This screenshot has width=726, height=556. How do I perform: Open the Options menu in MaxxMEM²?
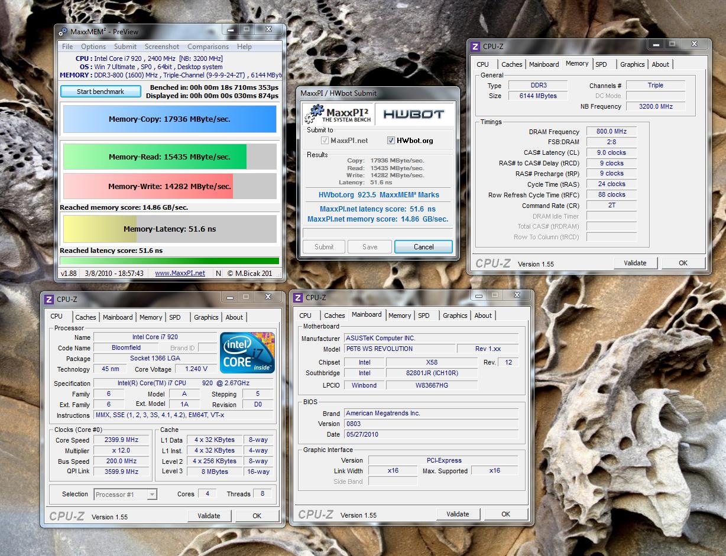[x=93, y=47]
